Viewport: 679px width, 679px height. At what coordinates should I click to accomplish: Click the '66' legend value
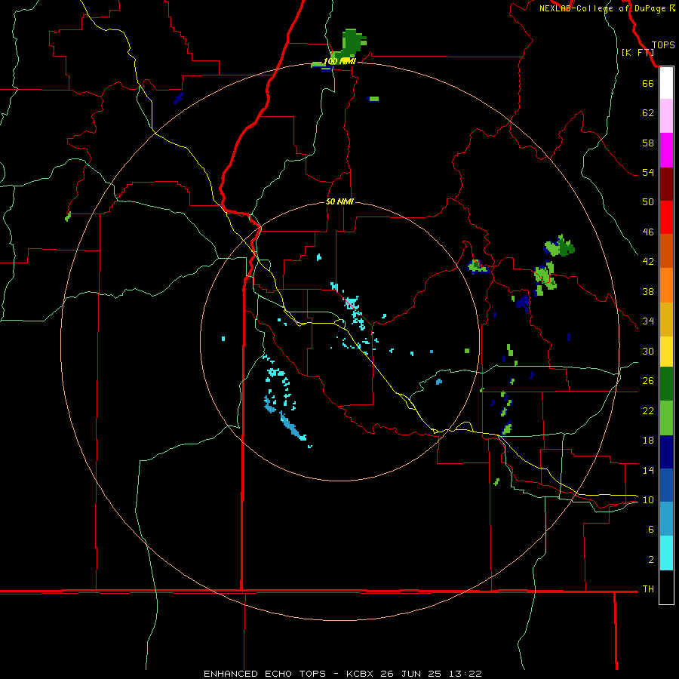click(648, 83)
